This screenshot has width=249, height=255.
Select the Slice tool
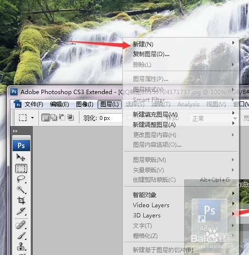coord(21,211)
